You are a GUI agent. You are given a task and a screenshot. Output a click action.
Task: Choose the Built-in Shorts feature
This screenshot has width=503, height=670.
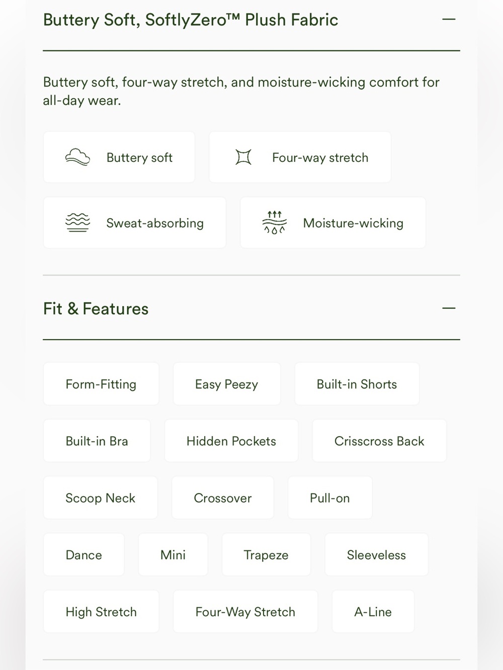pos(357,384)
